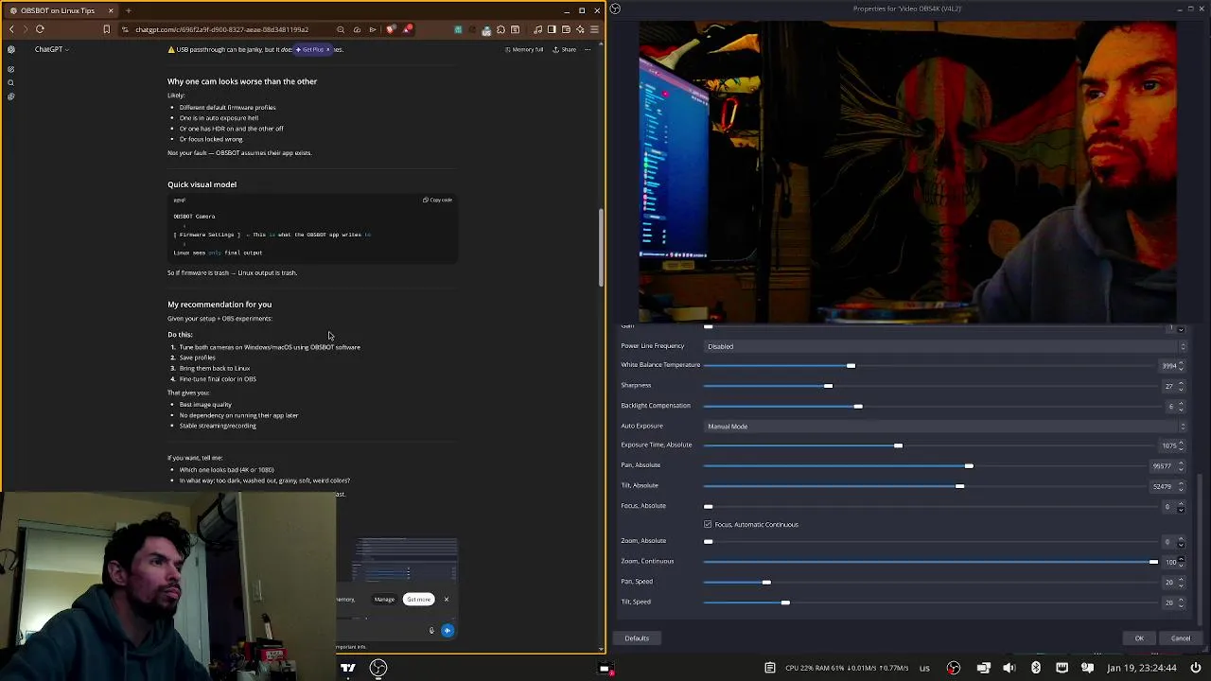1211x681 pixels.
Task: Open browser extensions puzzle icon
Action: pos(500,29)
